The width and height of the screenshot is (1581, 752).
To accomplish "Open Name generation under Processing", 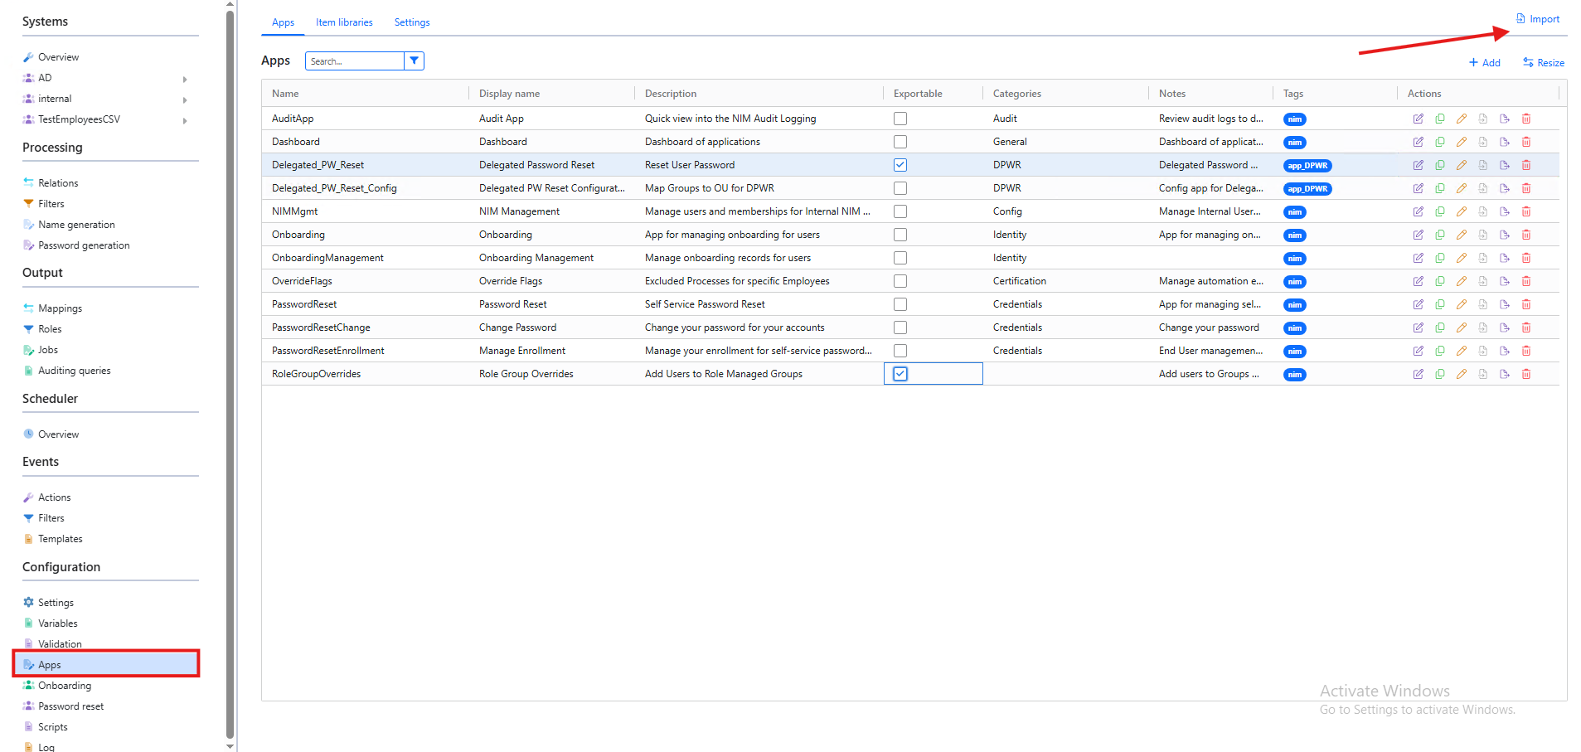I will pyautogui.click(x=76, y=225).
